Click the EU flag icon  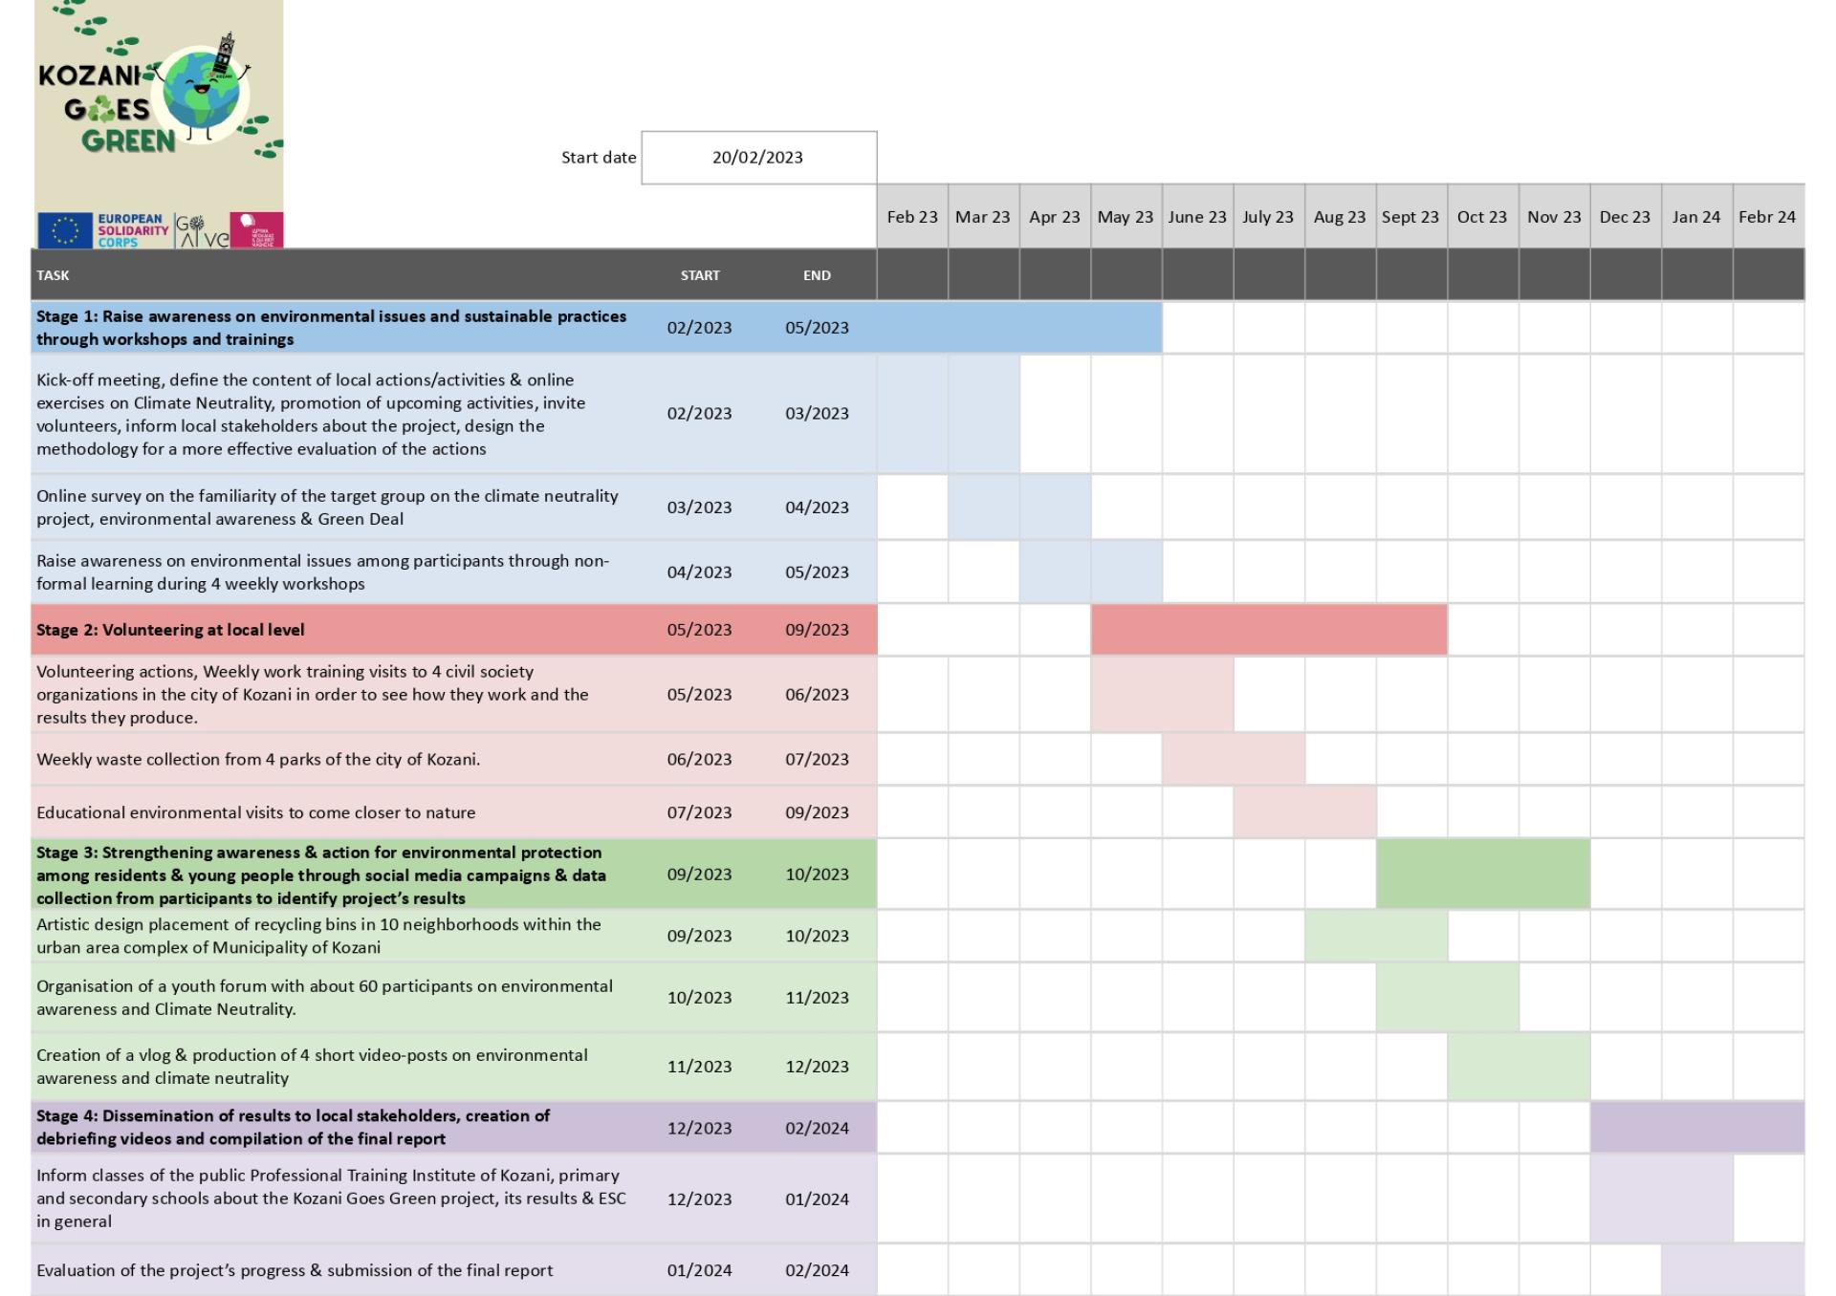65,230
